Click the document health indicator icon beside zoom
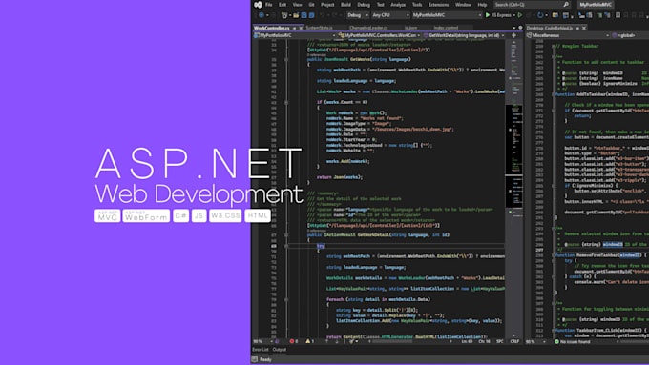 tap(277, 341)
